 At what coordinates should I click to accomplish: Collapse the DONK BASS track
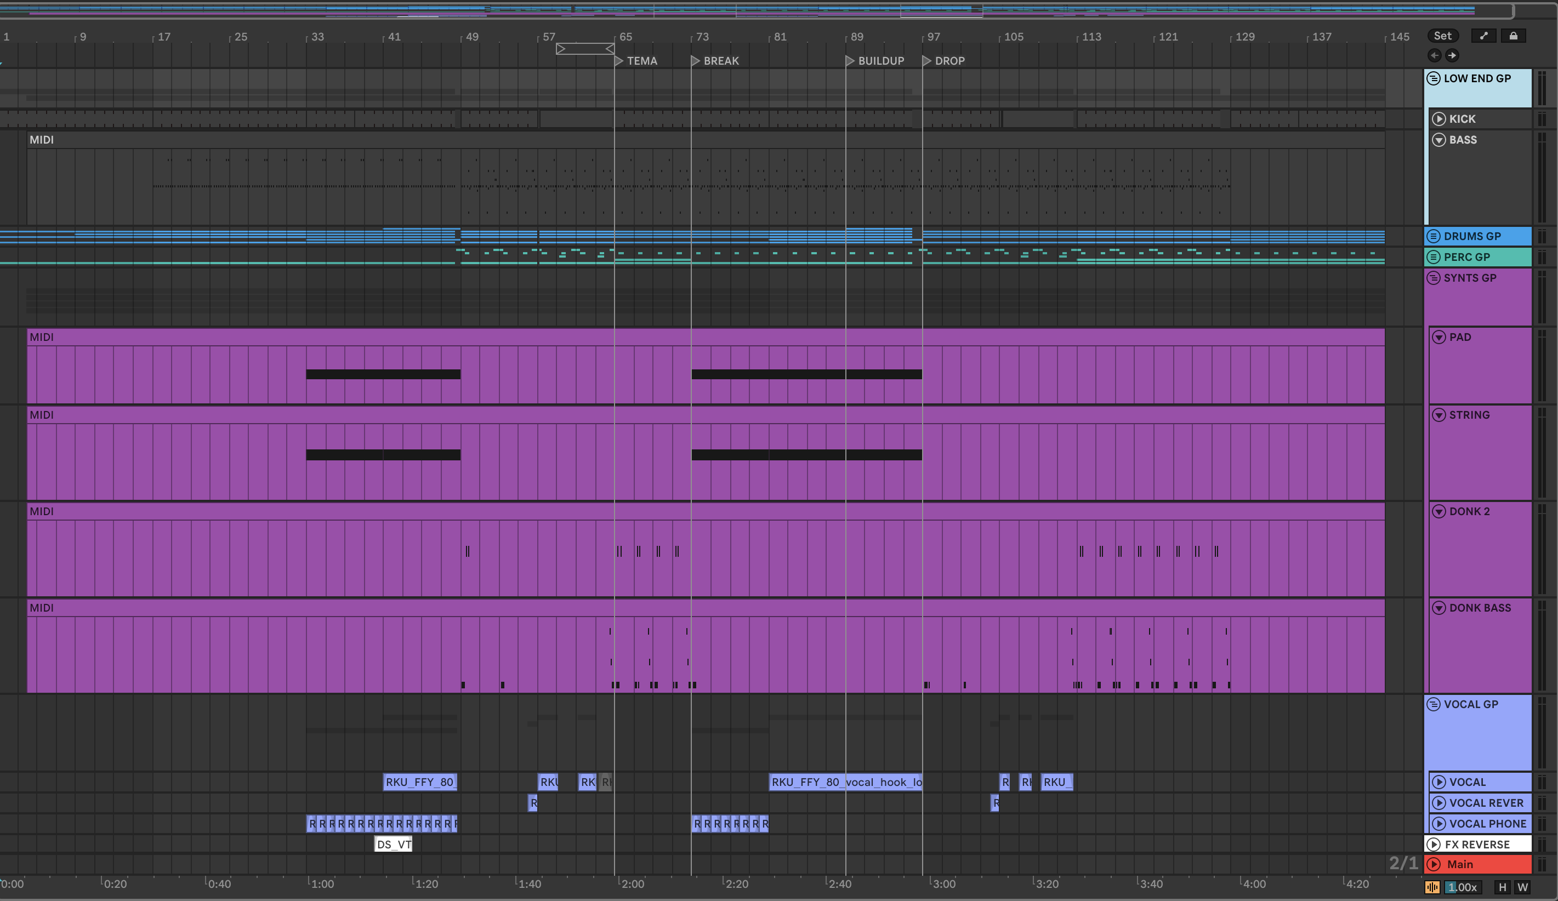coord(1438,608)
